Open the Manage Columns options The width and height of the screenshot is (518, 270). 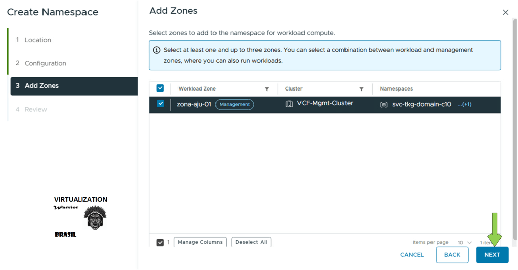[200, 242]
